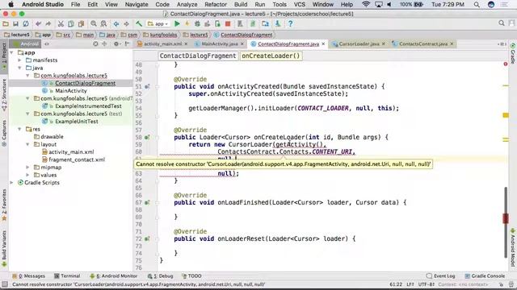Click the Cut scissors icon
Image resolution: width=517 pixels, height=290 pixels.
(61, 23)
